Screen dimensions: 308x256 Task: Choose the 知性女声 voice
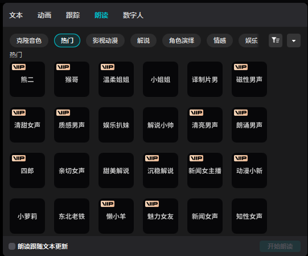[249, 216]
